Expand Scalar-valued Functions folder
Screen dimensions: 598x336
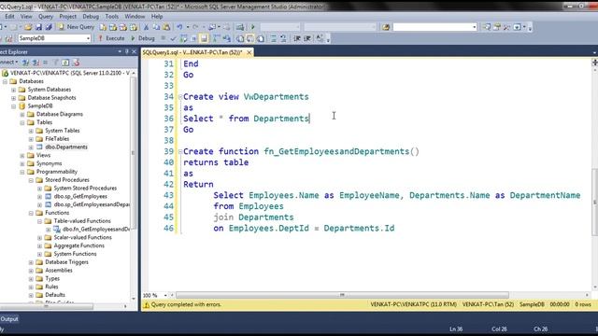tap(40, 238)
